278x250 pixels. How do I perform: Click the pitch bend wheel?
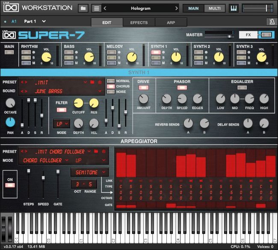tap(3, 229)
